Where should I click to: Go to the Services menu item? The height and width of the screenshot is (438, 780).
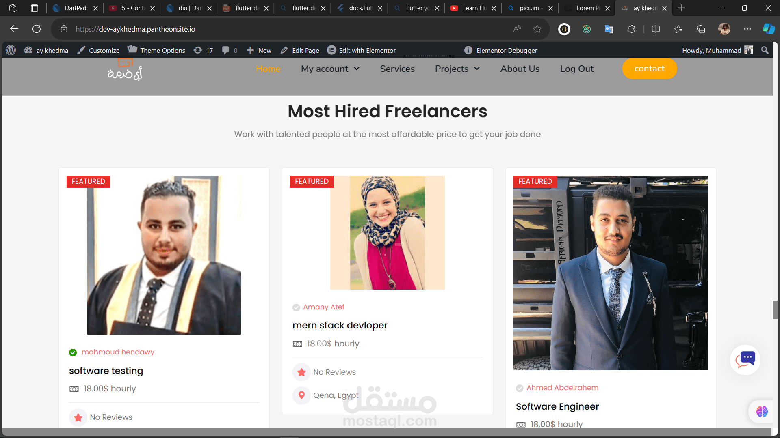tap(397, 69)
